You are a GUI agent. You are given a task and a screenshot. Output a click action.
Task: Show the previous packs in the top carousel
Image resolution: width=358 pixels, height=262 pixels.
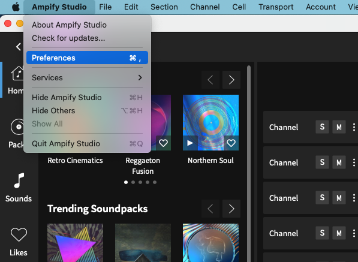[x=210, y=80]
